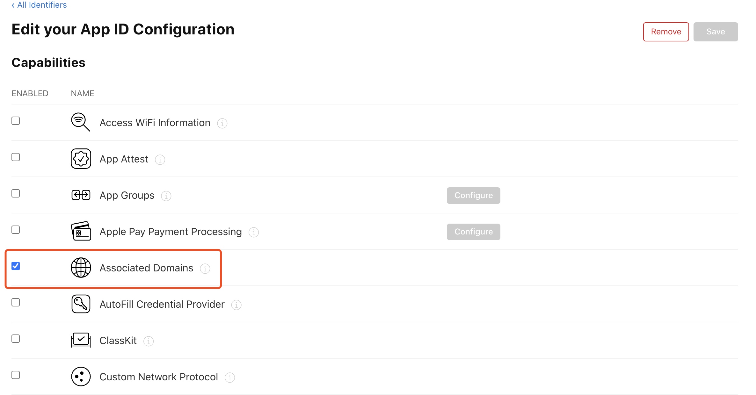Click Configure for App Groups
Viewport: 756px width, 395px height.
pos(473,195)
